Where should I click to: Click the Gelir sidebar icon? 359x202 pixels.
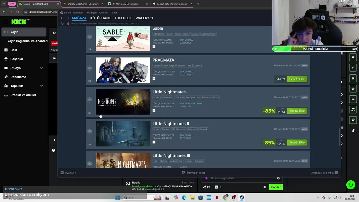click(x=6, y=50)
